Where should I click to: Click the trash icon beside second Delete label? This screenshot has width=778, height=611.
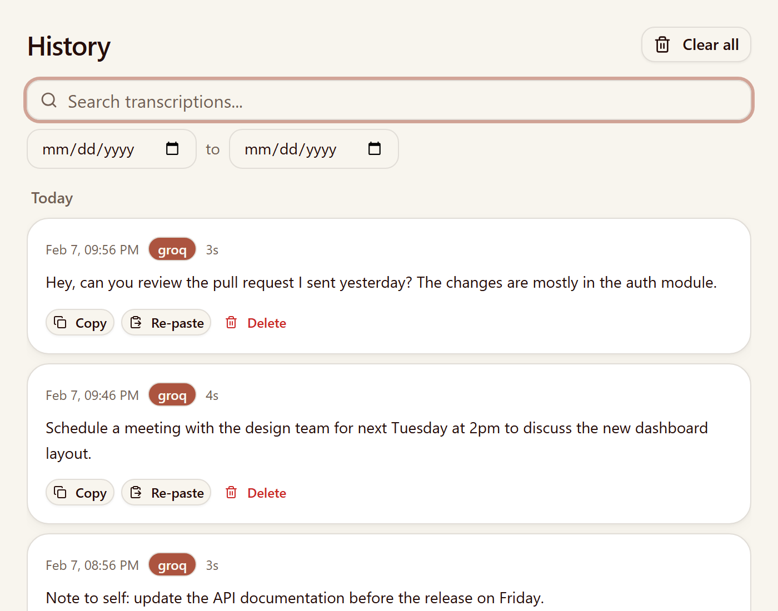click(x=231, y=492)
